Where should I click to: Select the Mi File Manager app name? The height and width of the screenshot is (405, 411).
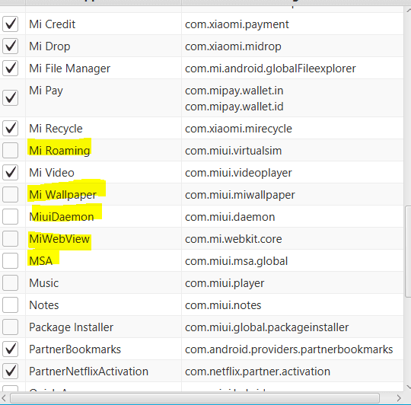pyautogui.click(x=70, y=69)
